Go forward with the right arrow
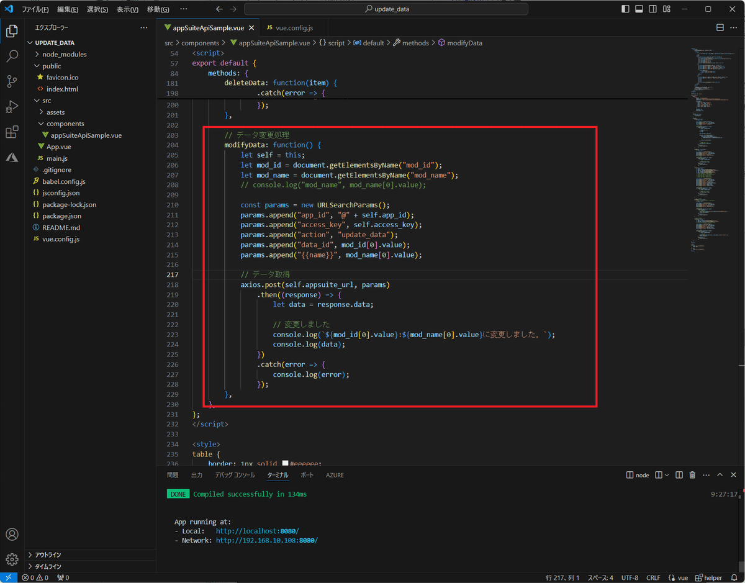Viewport: 745px width, 583px height. [233, 9]
